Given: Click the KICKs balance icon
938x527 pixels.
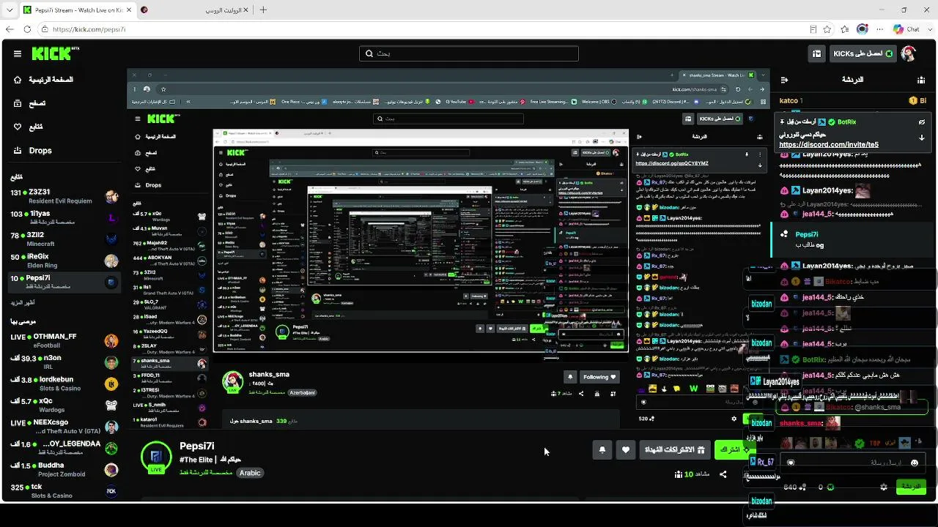Looking at the screenshot, I should (x=830, y=487).
